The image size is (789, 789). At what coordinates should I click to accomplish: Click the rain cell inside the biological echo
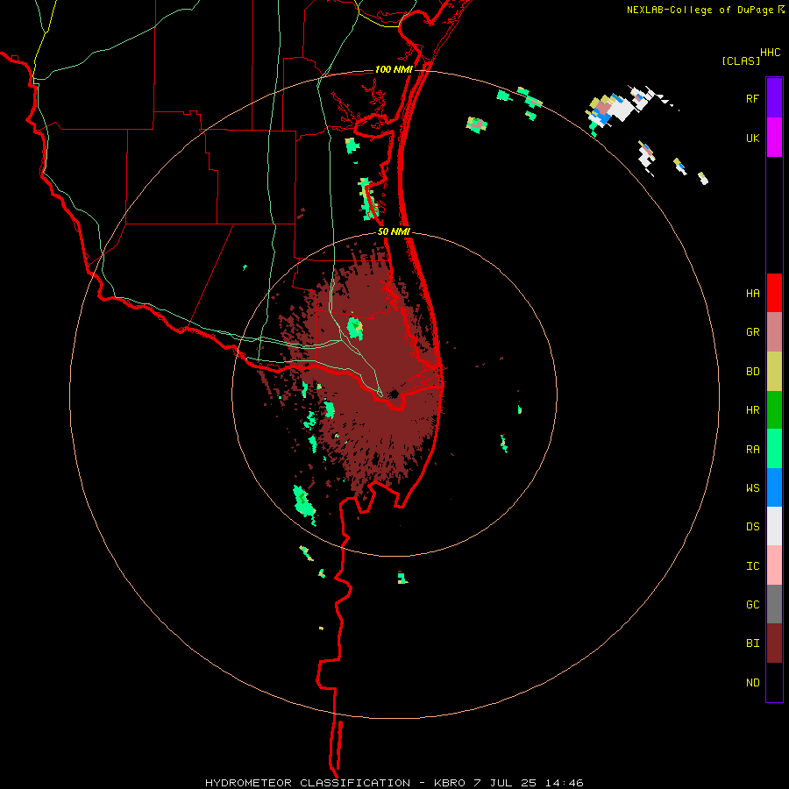(x=355, y=328)
